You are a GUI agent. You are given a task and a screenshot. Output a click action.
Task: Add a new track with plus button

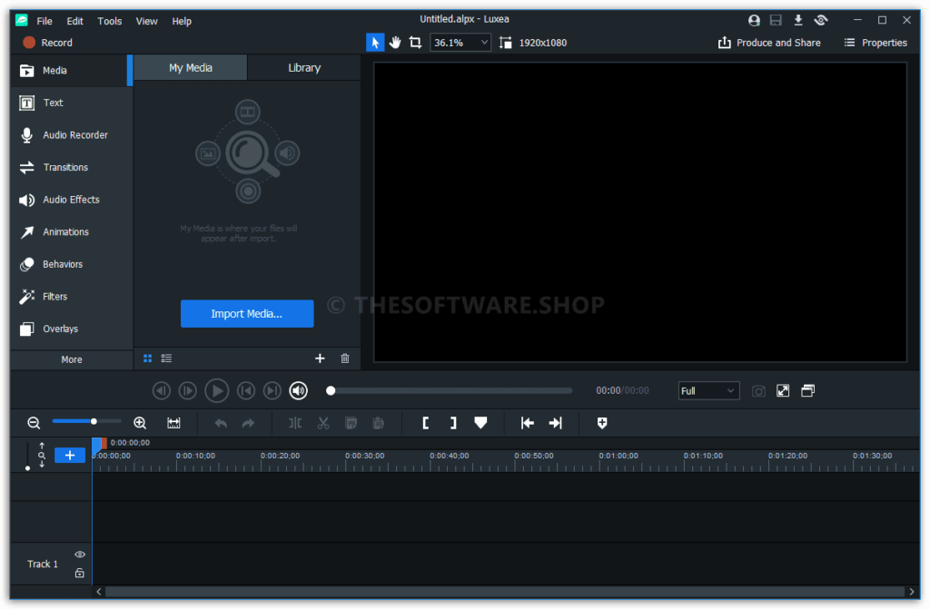70,456
